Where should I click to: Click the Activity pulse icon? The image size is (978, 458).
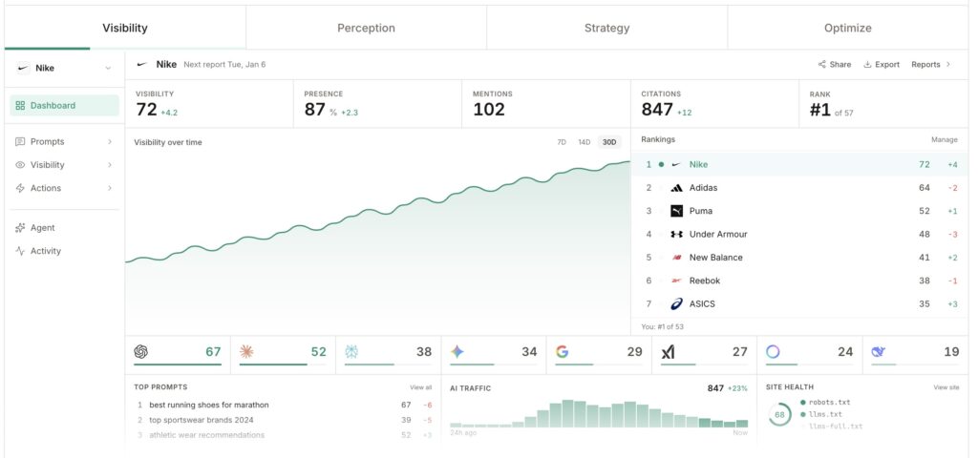coord(20,251)
